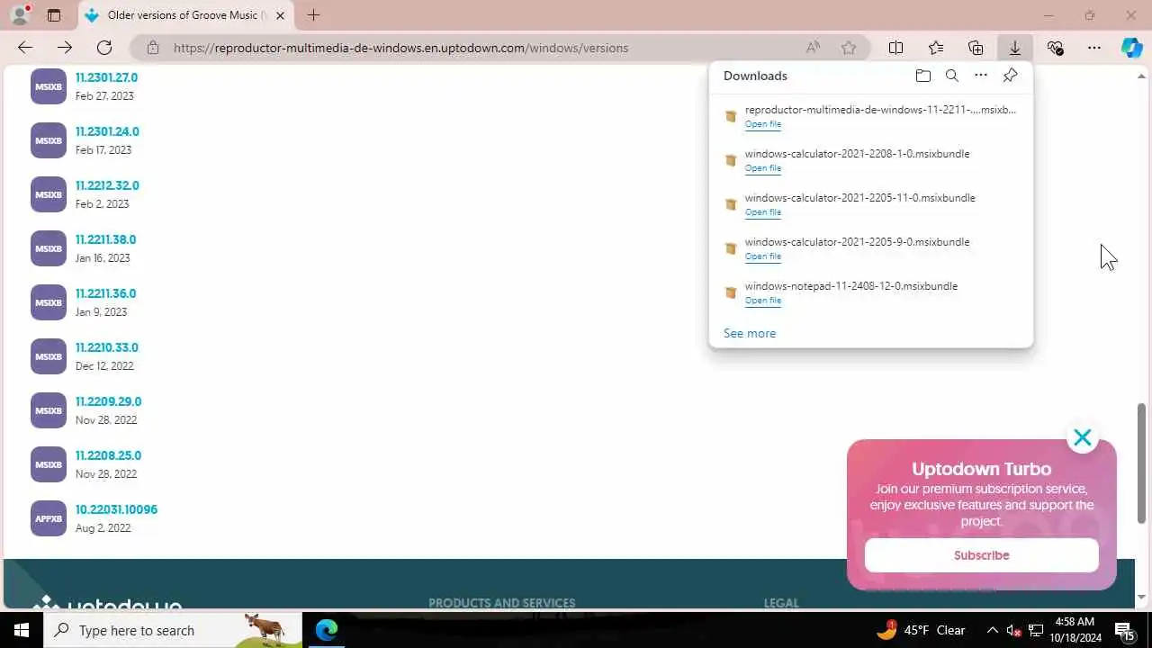
Task: Open Edge Settings and more menu
Action: (1094, 48)
